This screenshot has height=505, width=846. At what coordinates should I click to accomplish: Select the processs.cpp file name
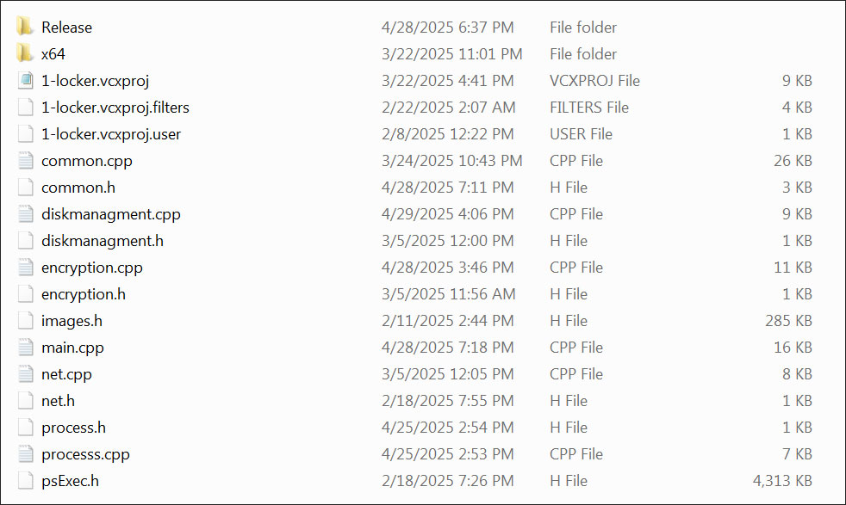[85, 454]
